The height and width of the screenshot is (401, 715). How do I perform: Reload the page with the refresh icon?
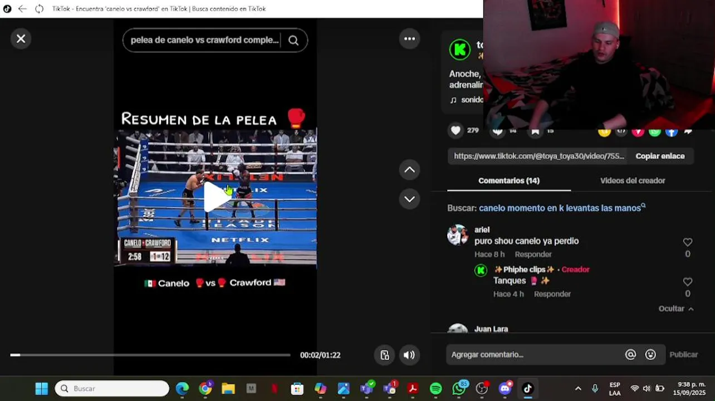(x=39, y=9)
